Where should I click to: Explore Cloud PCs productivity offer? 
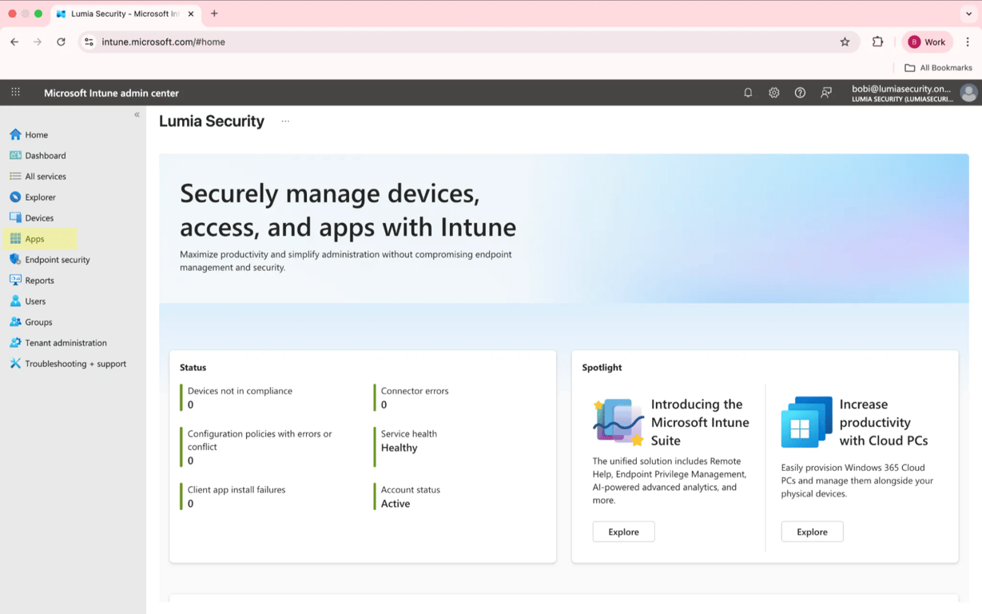click(x=812, y=532)
